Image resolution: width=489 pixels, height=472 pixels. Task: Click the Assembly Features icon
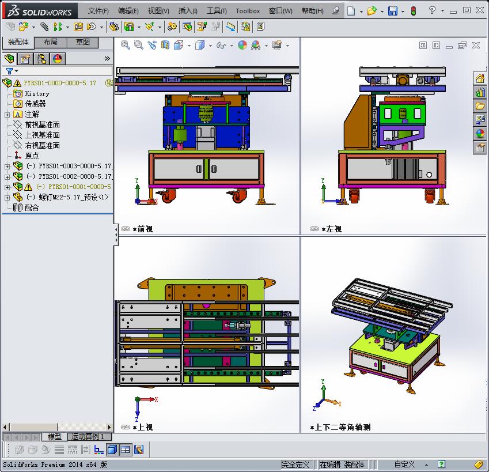129,27
